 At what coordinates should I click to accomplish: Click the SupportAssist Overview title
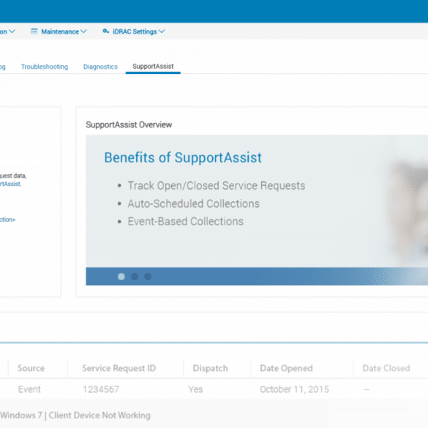pos(129,125)
